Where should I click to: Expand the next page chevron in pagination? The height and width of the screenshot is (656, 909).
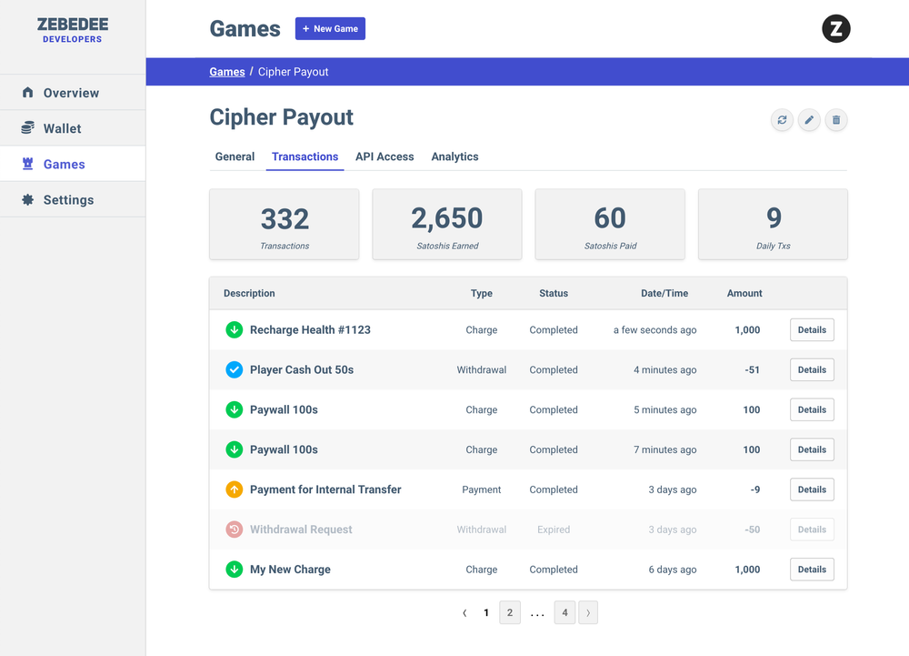(588, 612)
